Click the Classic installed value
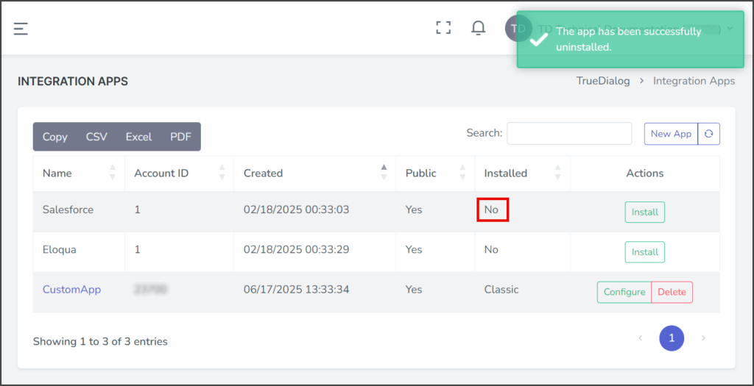This screenshot has width=754, height=386. point(501,290)
